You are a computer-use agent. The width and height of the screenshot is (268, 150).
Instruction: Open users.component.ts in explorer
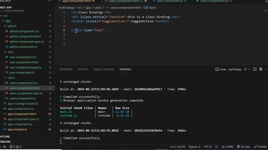pos(23,98)
